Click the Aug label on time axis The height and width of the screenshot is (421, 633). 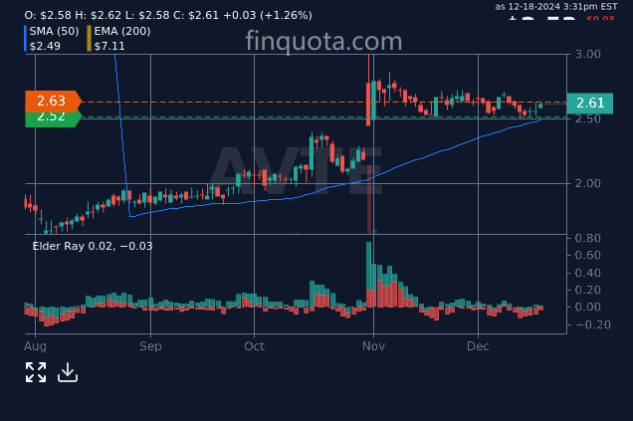pyautogui.click(x=35, y=346)
